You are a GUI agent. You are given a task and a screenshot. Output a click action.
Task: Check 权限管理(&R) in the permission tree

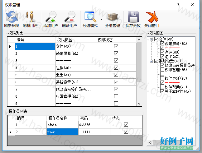click(x=162, y=69)
